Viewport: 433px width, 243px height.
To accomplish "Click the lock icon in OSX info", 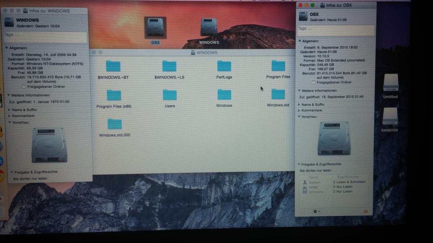I will [x=366, y=211].
